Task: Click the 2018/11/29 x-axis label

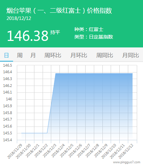Action: coord(15,152)
